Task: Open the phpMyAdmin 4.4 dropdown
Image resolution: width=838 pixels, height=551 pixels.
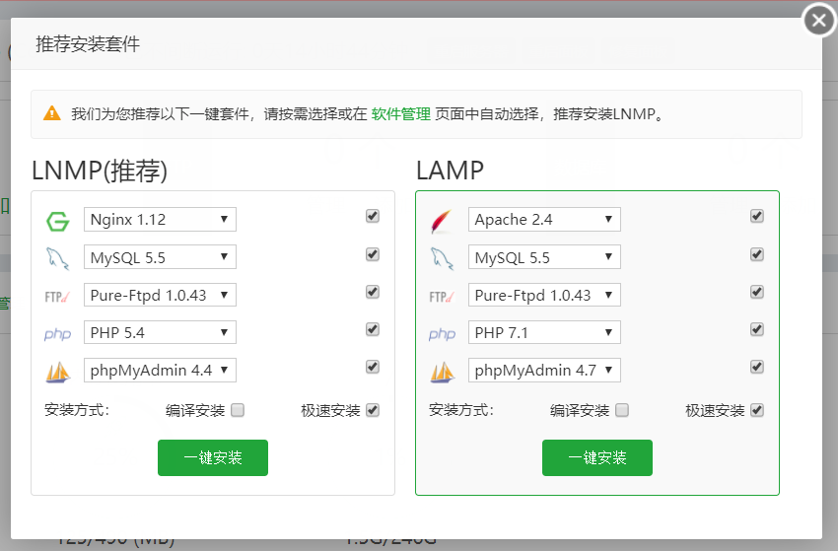Action: click(x=160, y=370)
